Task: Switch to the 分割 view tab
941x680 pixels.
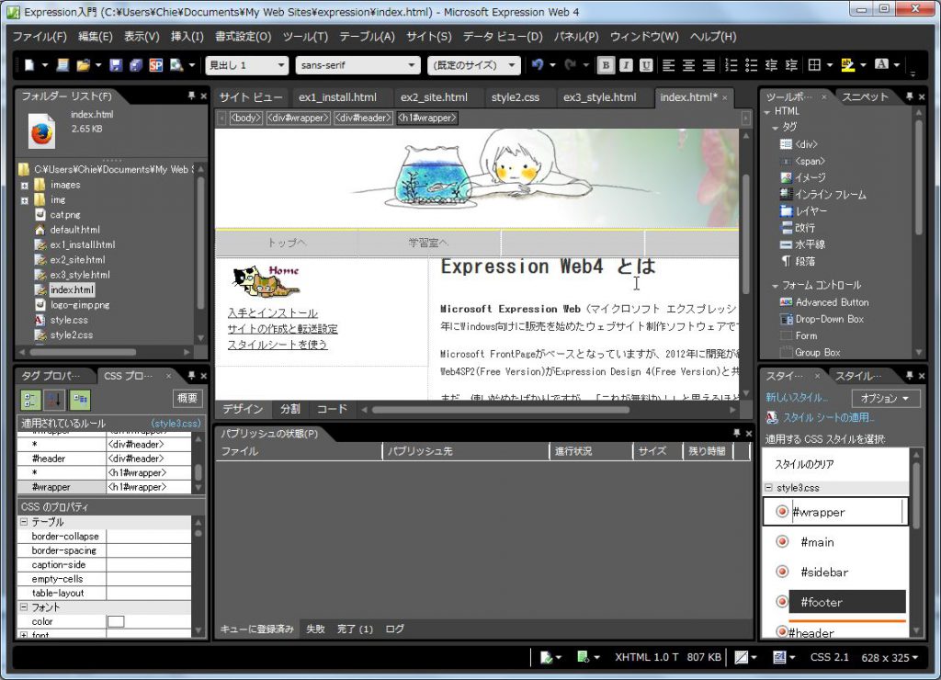Action: pos(289,409)
